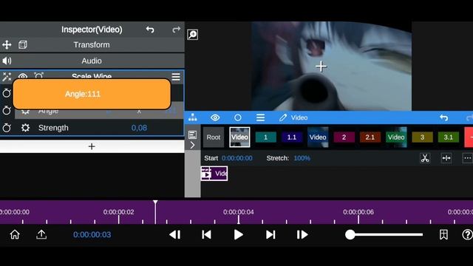
Task: Click the Audio speaker icon
Action: click(x=7, y=61)
